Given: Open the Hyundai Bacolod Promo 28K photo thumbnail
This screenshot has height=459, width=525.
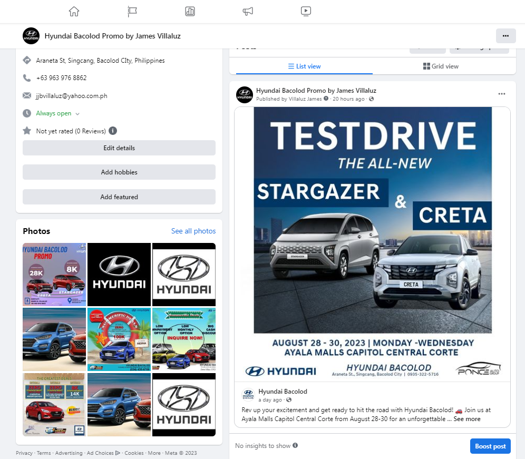Looking at the screenshot, I should tap(54, 275).
